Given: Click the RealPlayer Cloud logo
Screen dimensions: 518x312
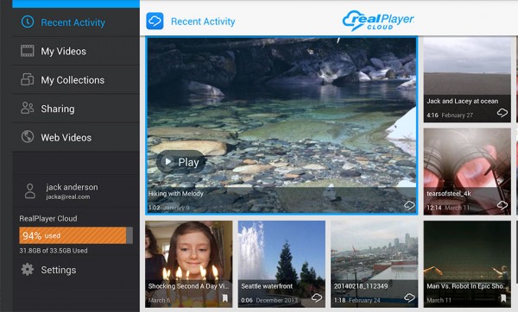Looking at the screenshot, I should point(378,21).
